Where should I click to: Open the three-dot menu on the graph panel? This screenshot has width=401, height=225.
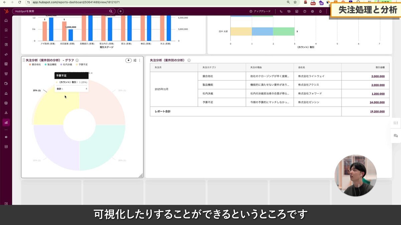139,60
